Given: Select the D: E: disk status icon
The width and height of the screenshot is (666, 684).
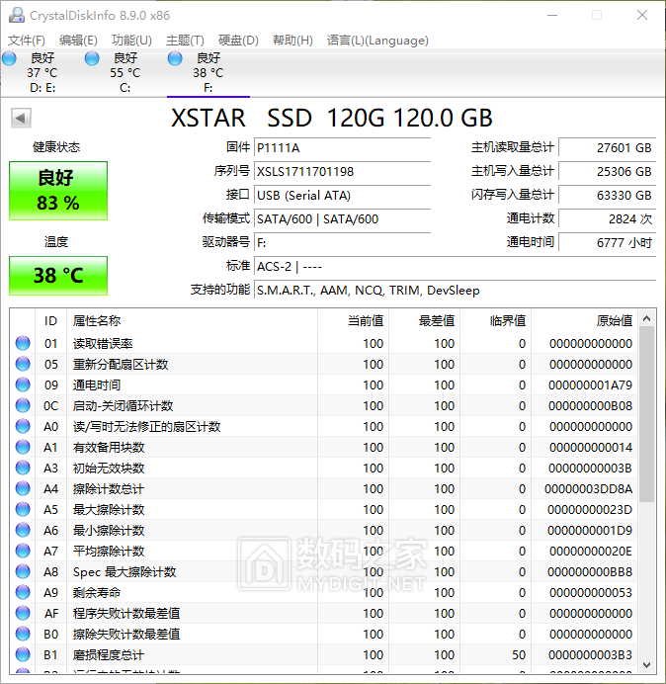Looking at the screenshot, I should [x=10, y=59].
